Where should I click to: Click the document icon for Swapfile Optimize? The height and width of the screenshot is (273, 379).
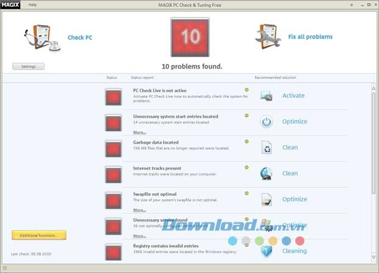click(x=267, y=199)
